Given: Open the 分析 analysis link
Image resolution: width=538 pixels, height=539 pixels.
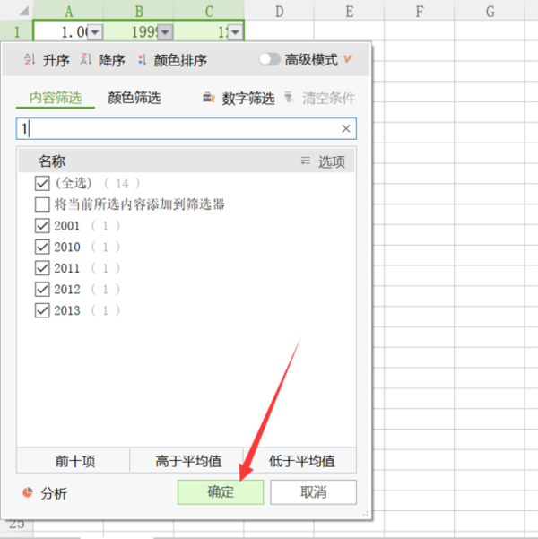Looking at the screenshot, I should 54,493.
